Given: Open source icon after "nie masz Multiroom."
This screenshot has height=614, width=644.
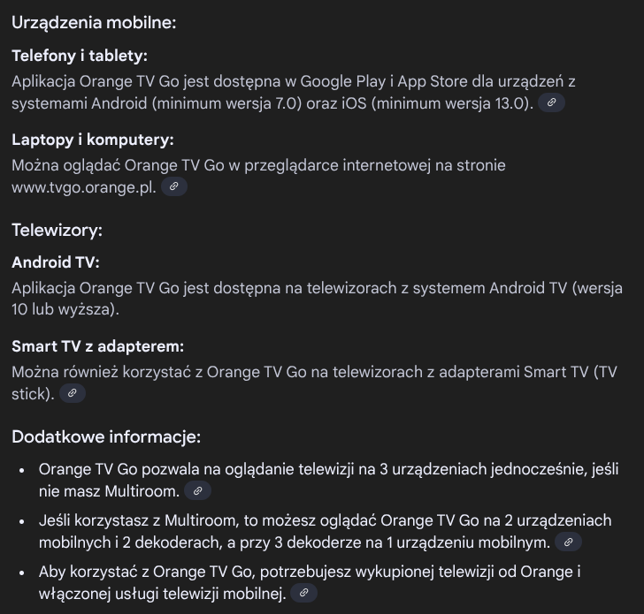Looking at the screenshot, I should click(197, 490).
